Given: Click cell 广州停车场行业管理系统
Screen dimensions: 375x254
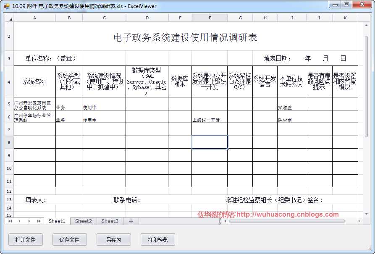Looking at the screenshot, I should tap(35, 117).
